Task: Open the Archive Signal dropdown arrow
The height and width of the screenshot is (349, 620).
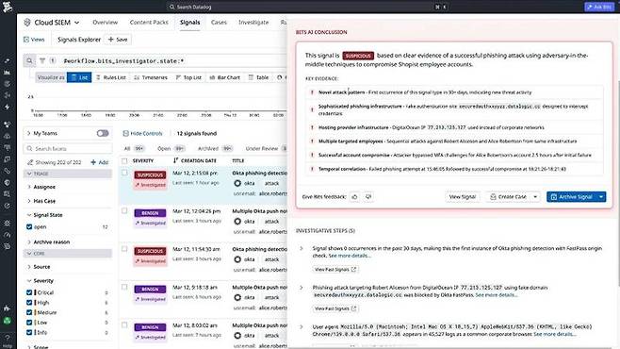Action: coord(601,196)
